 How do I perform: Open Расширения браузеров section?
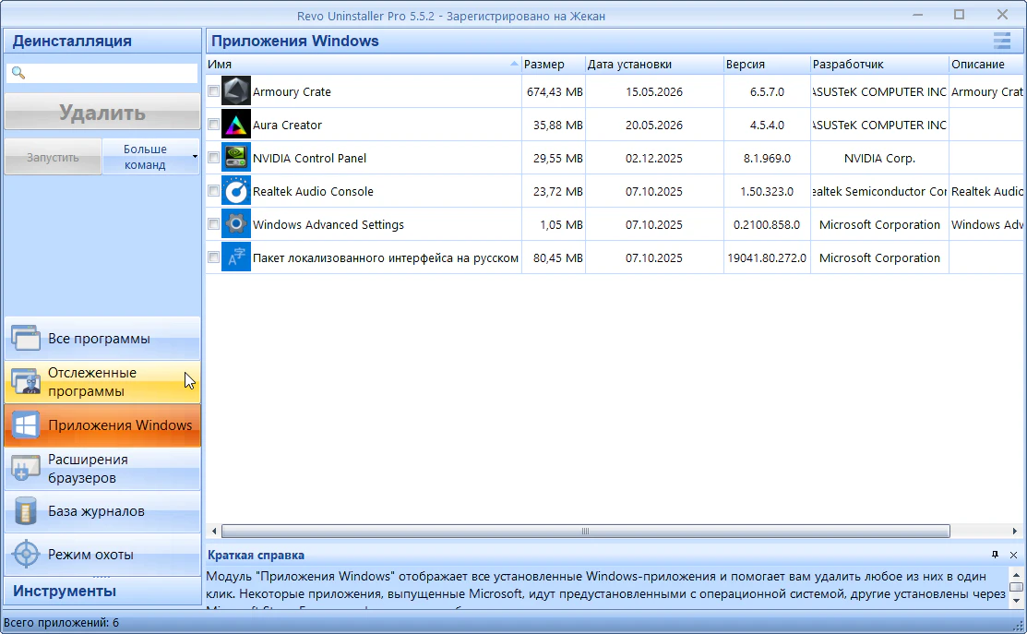(x=102, y=468)
